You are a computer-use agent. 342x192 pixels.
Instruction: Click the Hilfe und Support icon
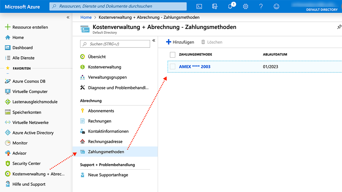point(7,184)
